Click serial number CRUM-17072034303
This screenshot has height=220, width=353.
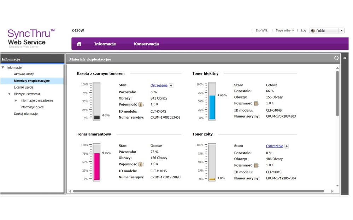point(281,116)
